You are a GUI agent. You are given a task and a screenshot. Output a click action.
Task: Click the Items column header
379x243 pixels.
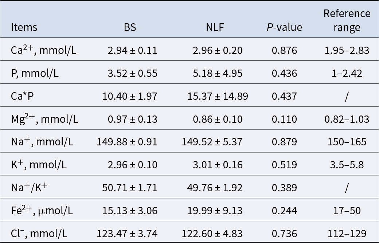[x=24, y=28]
